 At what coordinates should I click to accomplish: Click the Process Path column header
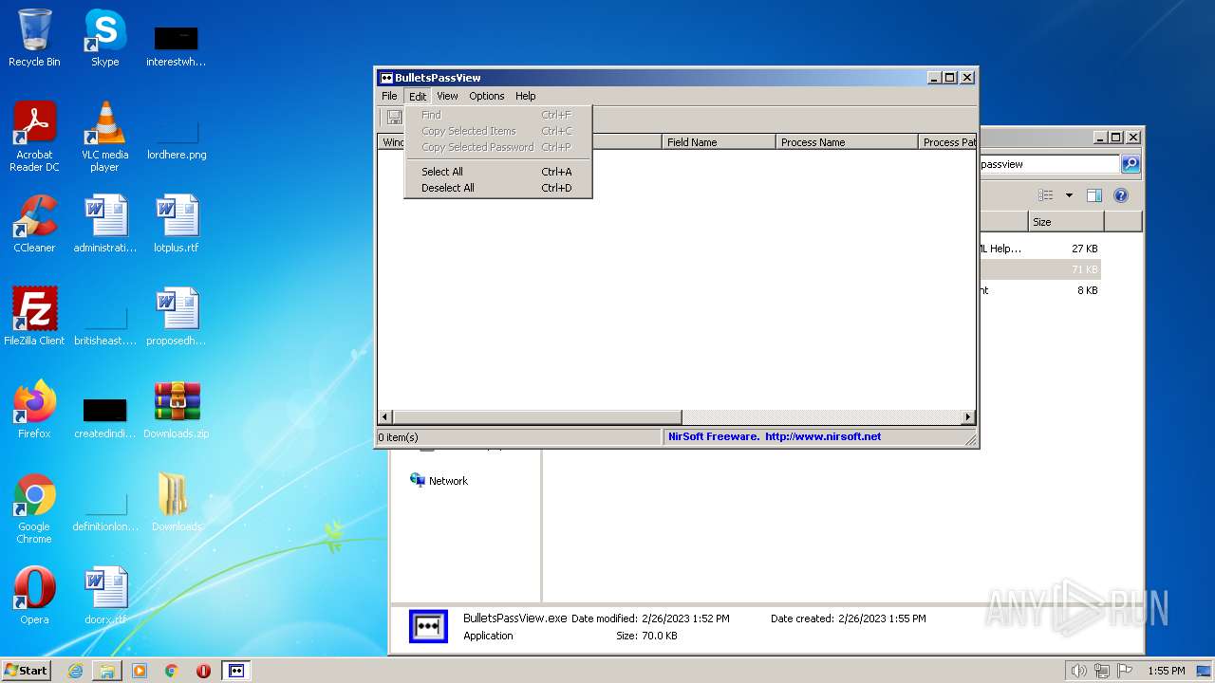947,142
